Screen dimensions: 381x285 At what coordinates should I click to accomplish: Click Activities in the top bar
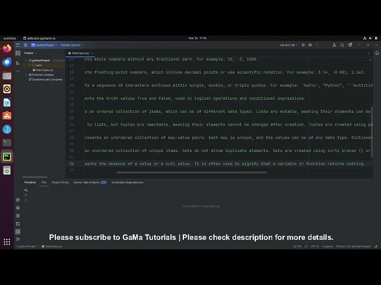coord(10,38)
